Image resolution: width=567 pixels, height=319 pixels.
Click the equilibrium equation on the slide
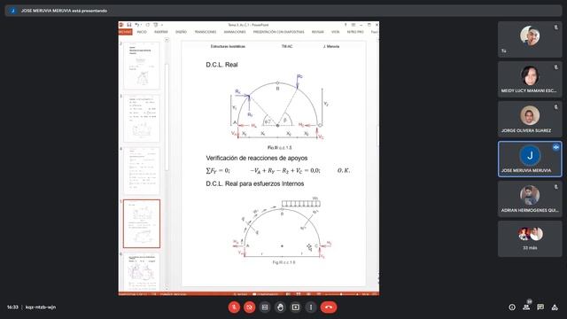[277, 170]
